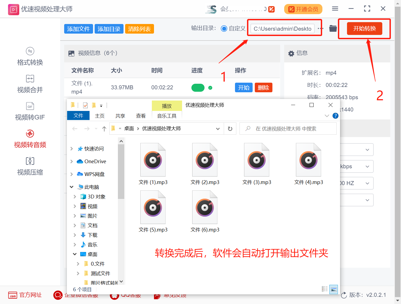Open the kbps bitrate dropdown

click(357, 166)
